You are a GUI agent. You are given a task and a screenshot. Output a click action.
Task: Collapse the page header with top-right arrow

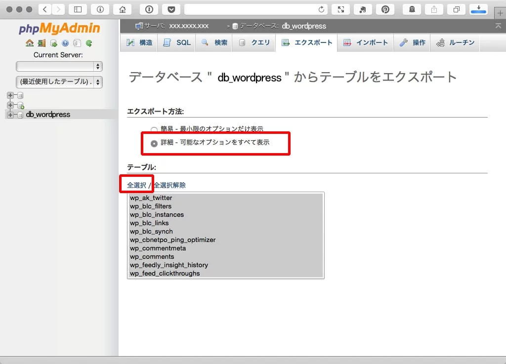(498, 26)
